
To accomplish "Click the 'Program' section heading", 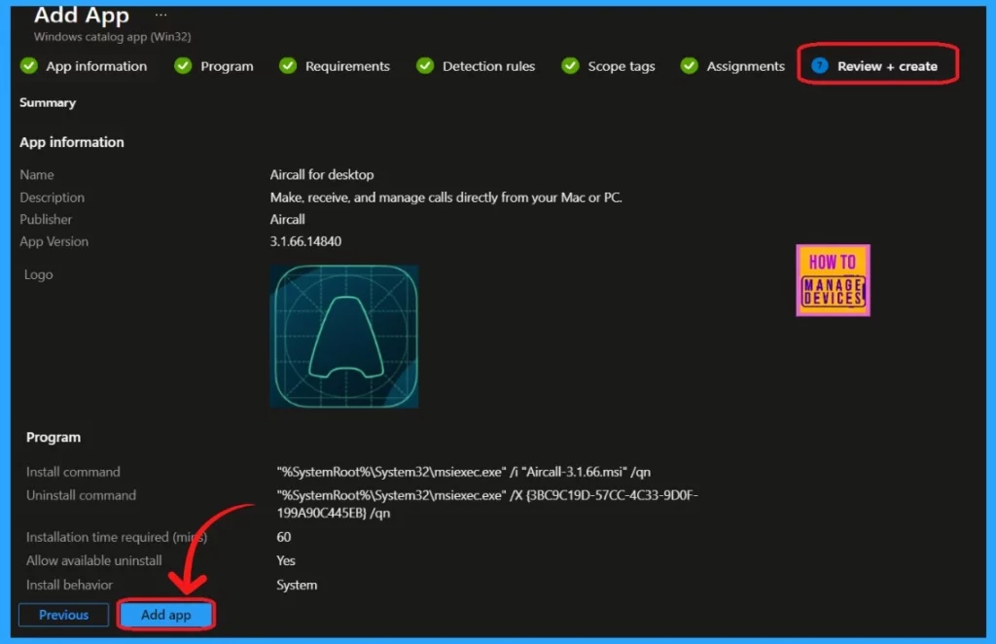I will point(53,437).
